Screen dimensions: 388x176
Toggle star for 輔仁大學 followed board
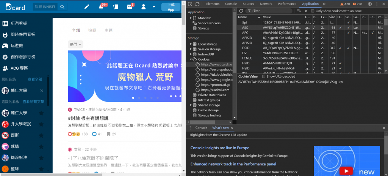coord(41,113)
